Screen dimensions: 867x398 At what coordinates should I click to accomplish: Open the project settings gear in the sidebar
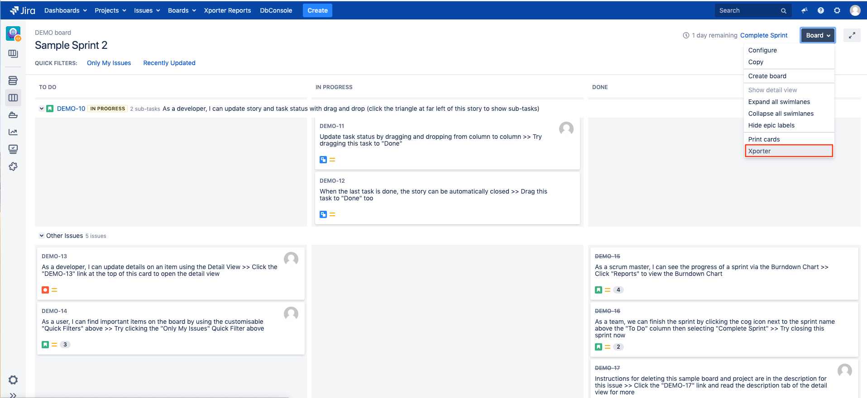click(13, 380)
